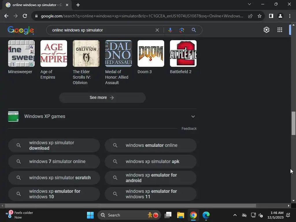Search 'windows 7 simulator online' suggestion
The image size is (296, 222).
tap(54, 162)
